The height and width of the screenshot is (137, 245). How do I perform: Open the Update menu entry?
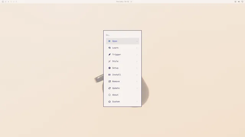click(x=122, y=88)
